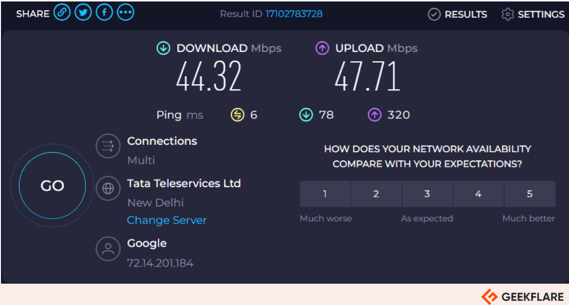This screenshot has height=305, width=569.
Task: Open the Result ID link
Action: 294,14
